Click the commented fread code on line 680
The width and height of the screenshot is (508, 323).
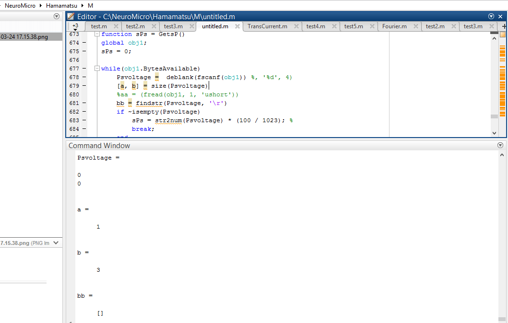coord(177,94)
